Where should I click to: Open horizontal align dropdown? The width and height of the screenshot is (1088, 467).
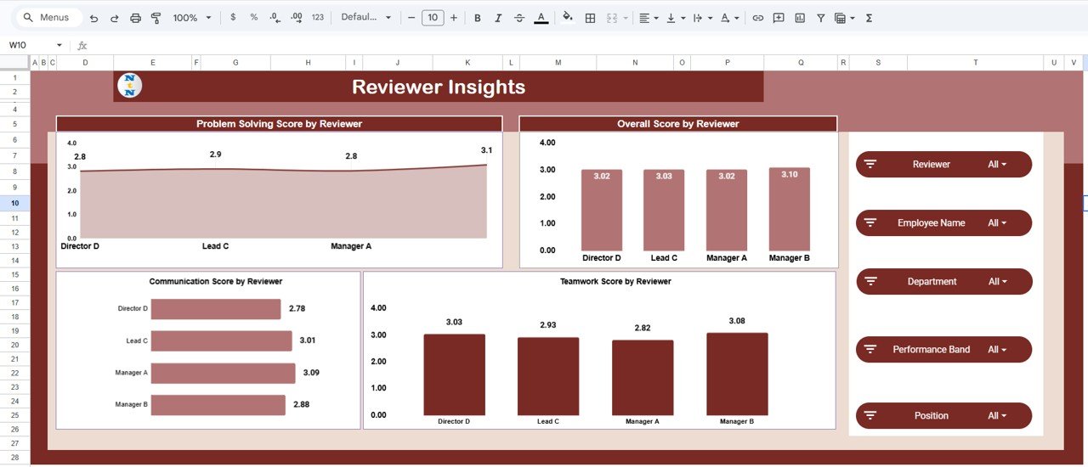(649, 18)
